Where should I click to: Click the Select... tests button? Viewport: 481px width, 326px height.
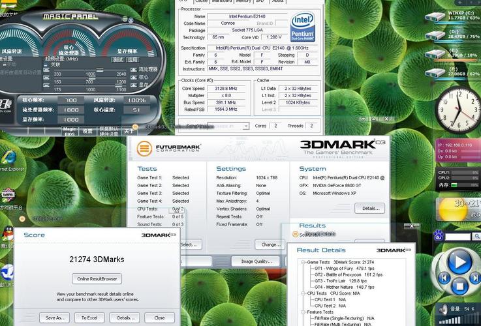[189, 244]
